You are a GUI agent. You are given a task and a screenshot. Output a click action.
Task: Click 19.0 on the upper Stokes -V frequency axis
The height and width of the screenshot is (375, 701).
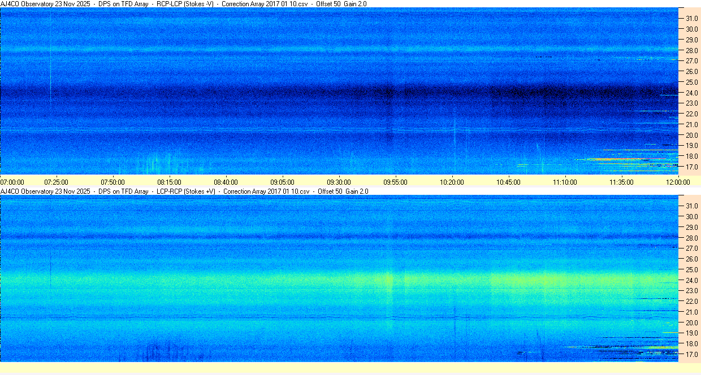pos(692,146)
